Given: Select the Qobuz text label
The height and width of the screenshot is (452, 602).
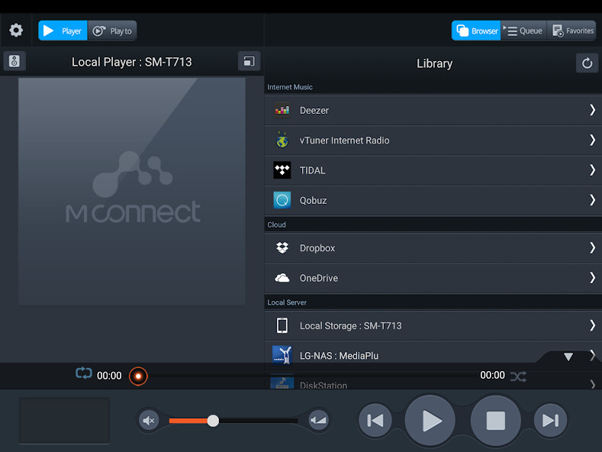Looking at the screenshot, I should [x=314, y=200].
